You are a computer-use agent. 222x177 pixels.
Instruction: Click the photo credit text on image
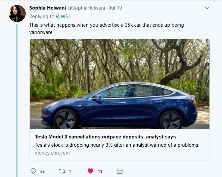click(208, 54)
